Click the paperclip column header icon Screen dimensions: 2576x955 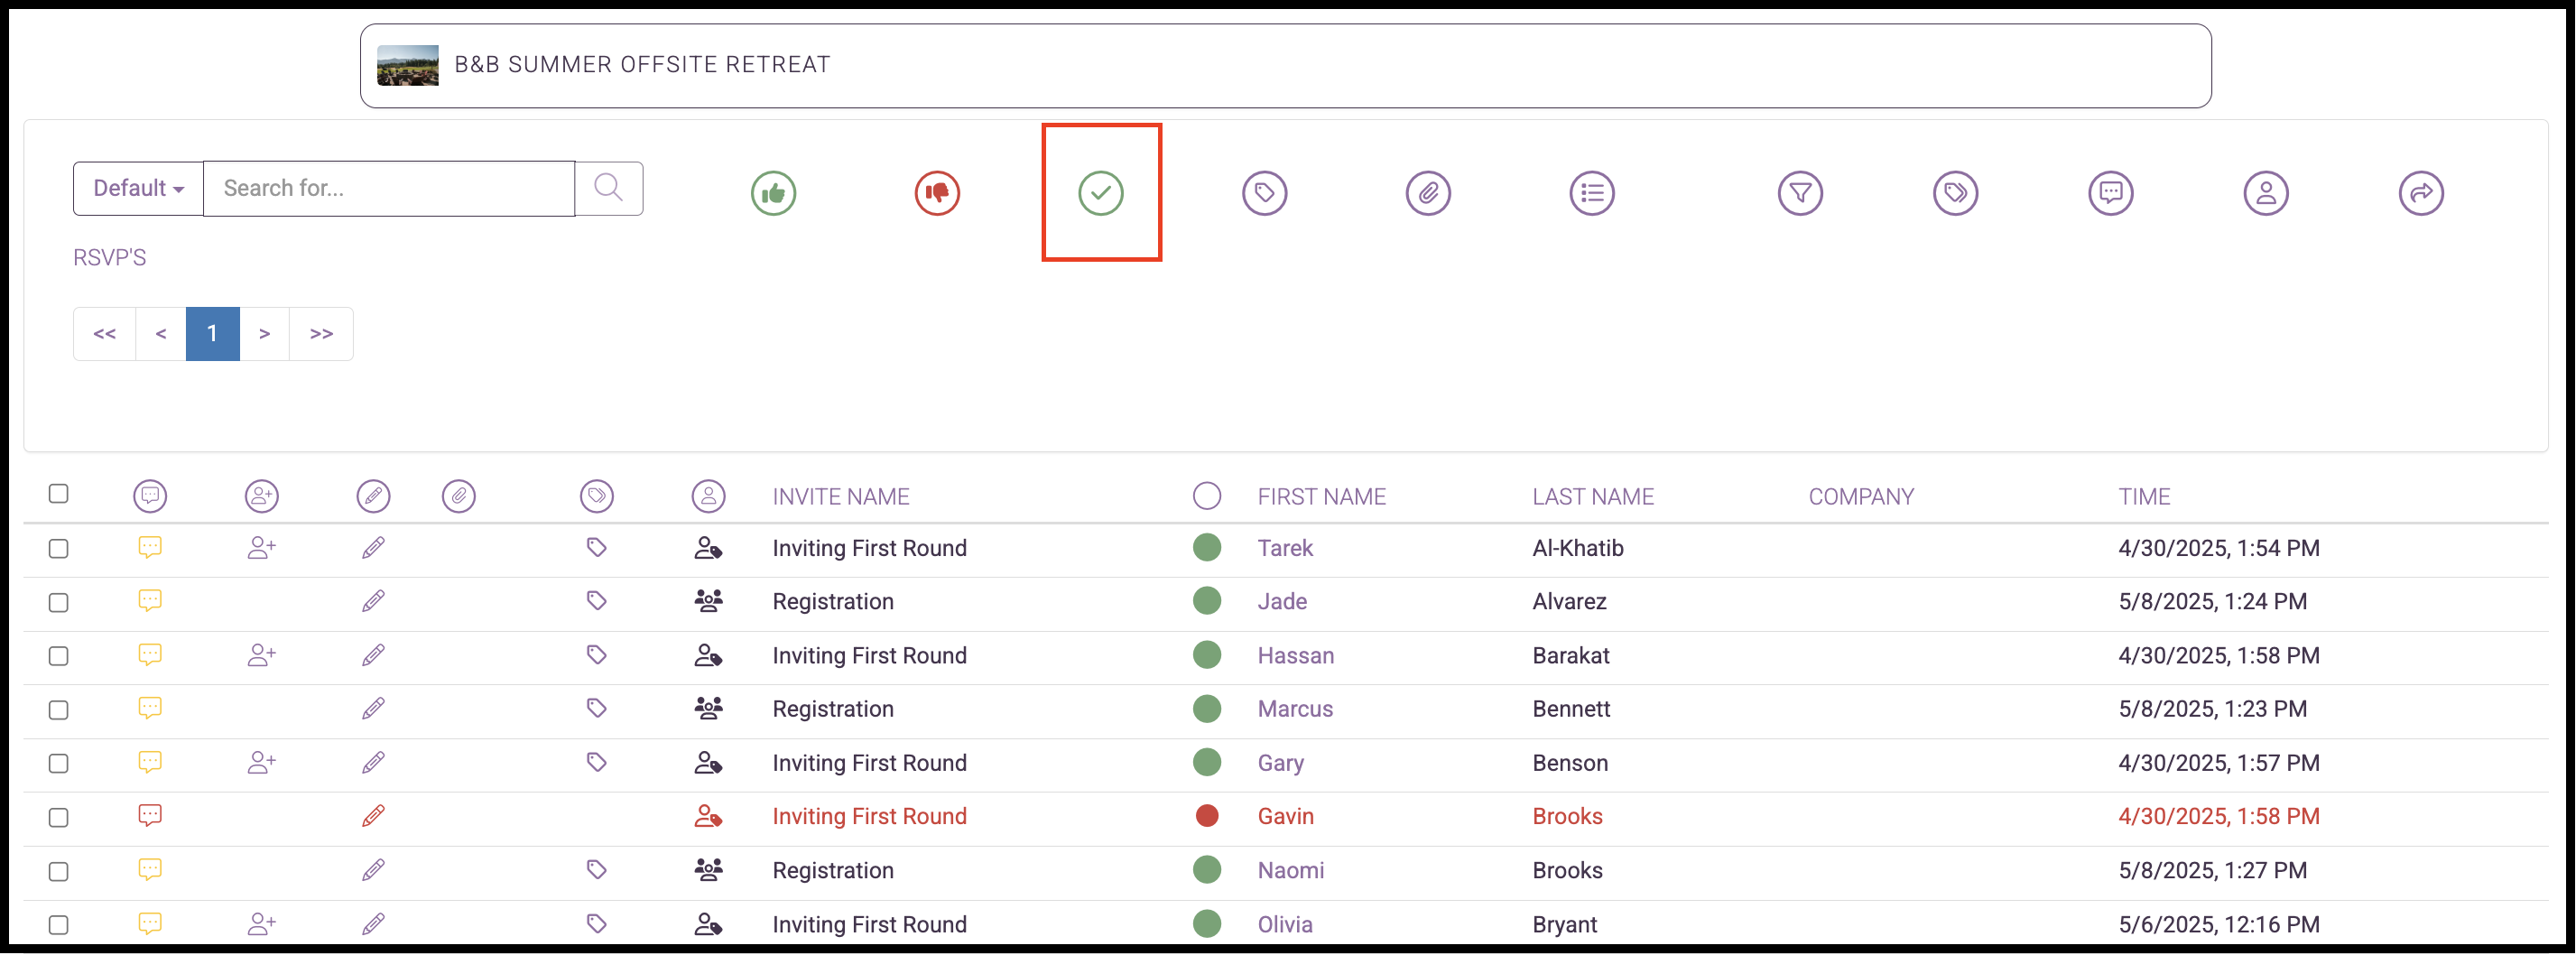coord(458,496)
